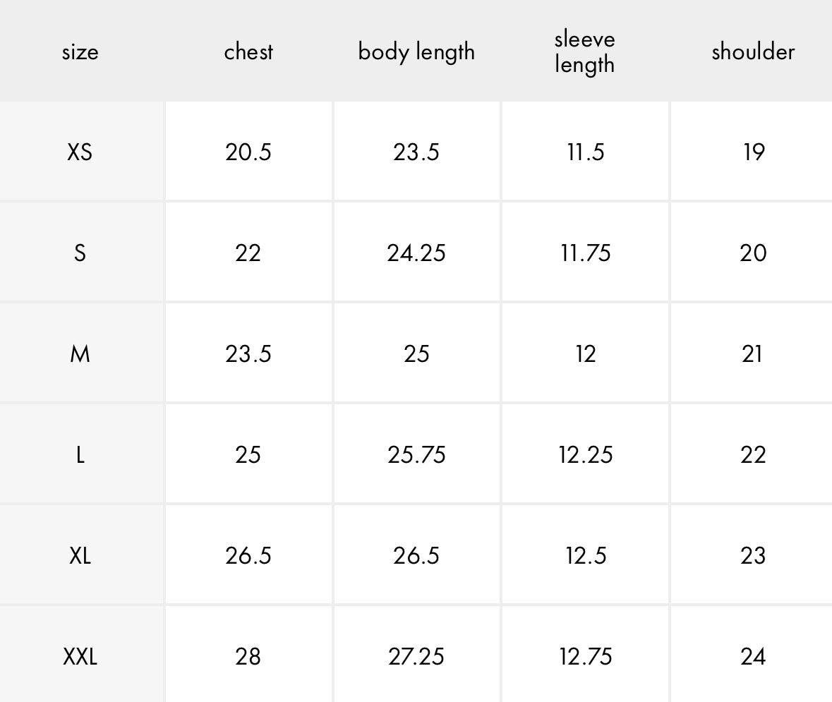The image size is (832, 702).
Task: Select the L size row label
Action: [80, 454]
